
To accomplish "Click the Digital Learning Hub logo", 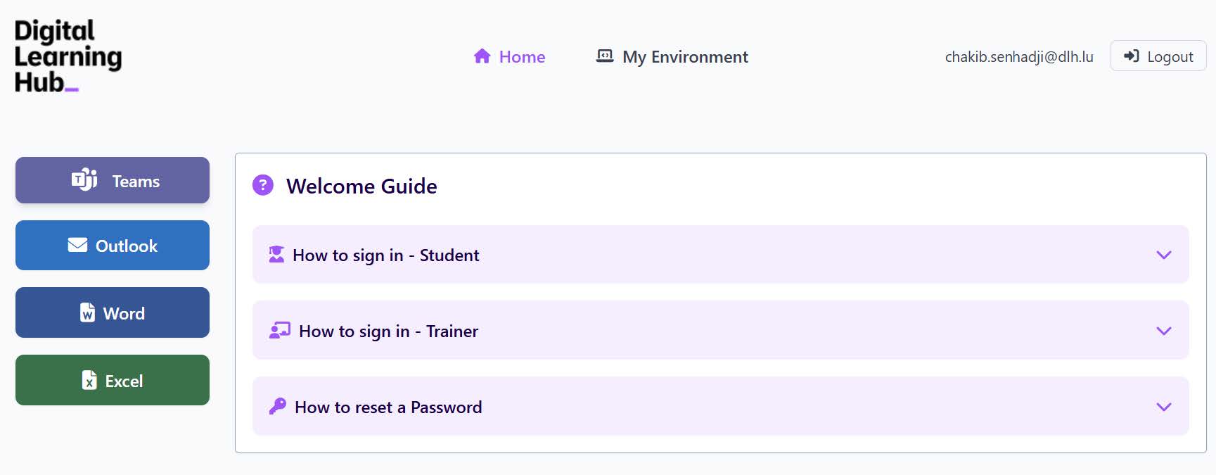I will pyautogui.click(x=68, y=56).
